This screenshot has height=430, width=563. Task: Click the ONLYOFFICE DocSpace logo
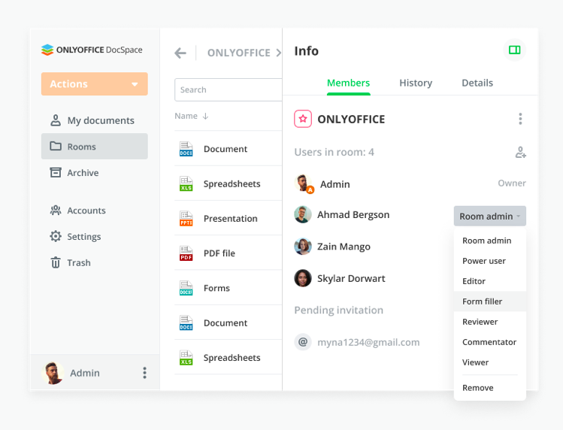(92, 50)
